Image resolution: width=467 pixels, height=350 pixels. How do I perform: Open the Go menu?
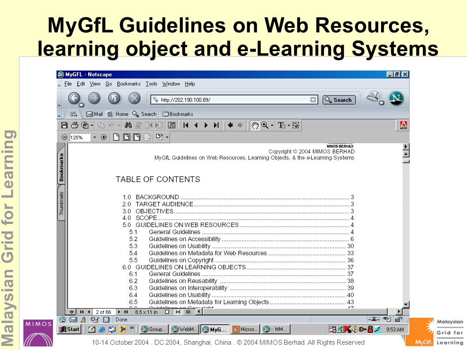[x=109, y=84]
